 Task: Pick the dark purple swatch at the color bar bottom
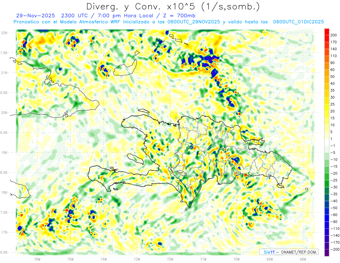pyautogui.click(x=327, y=253)
